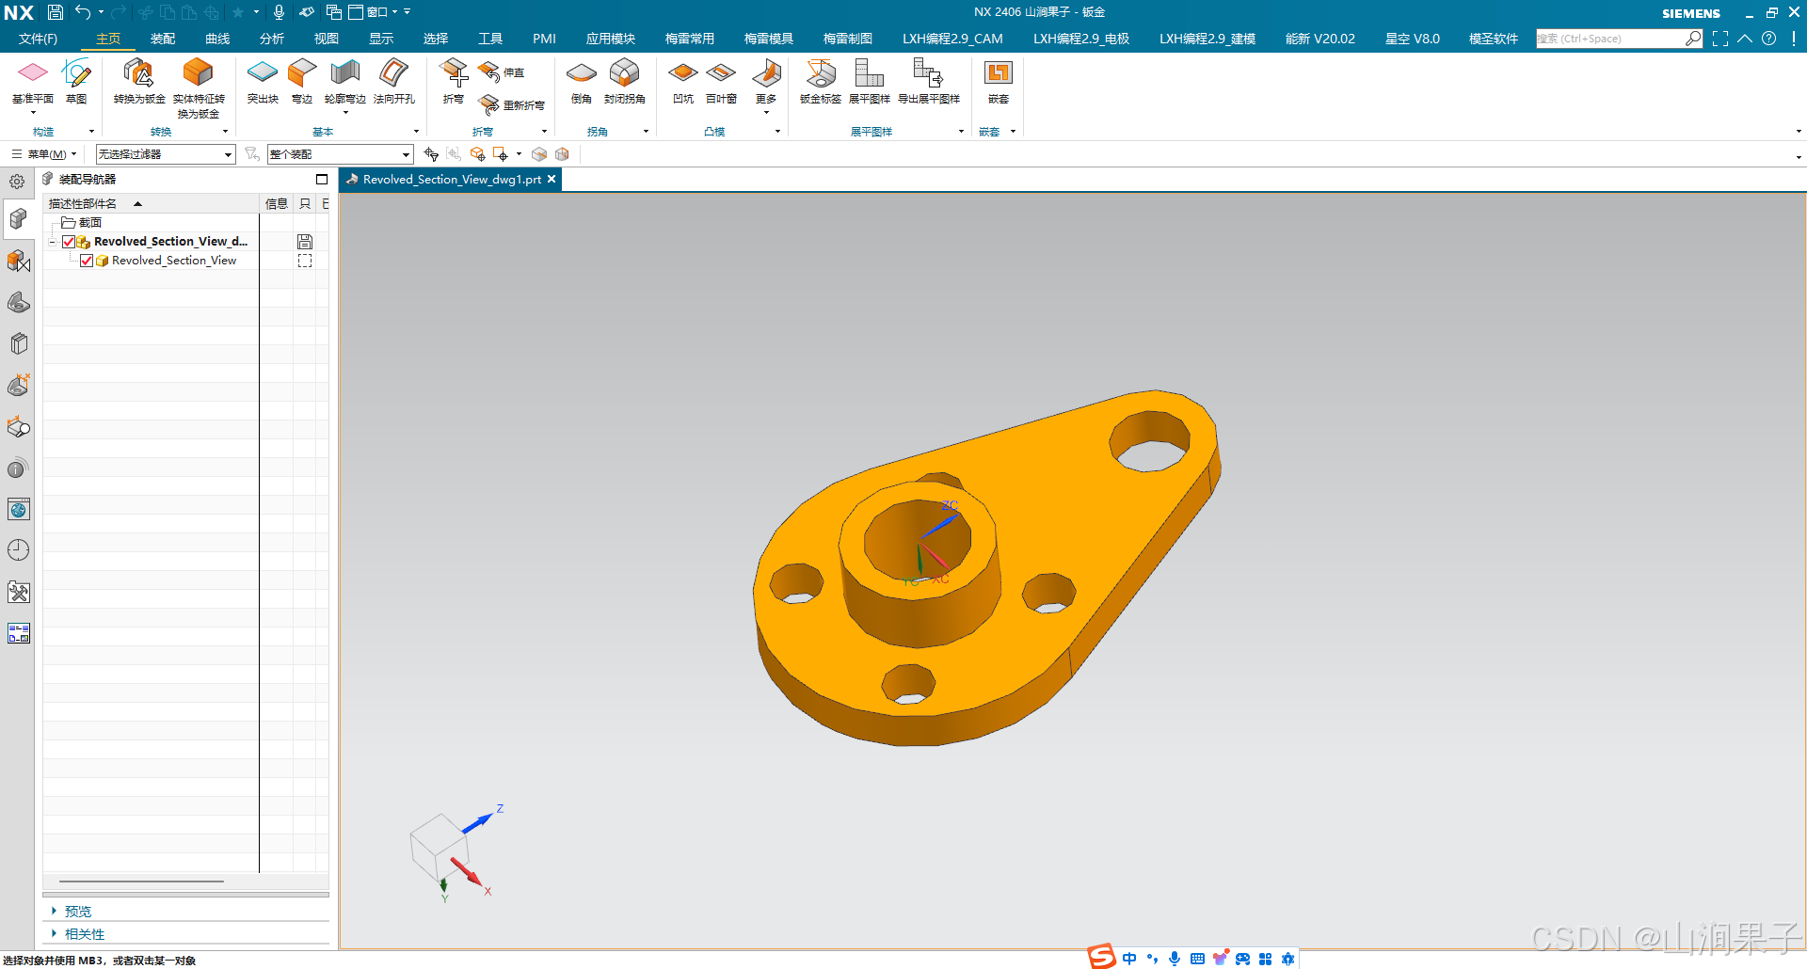Click the 信息 column header

tap(277, 203)
